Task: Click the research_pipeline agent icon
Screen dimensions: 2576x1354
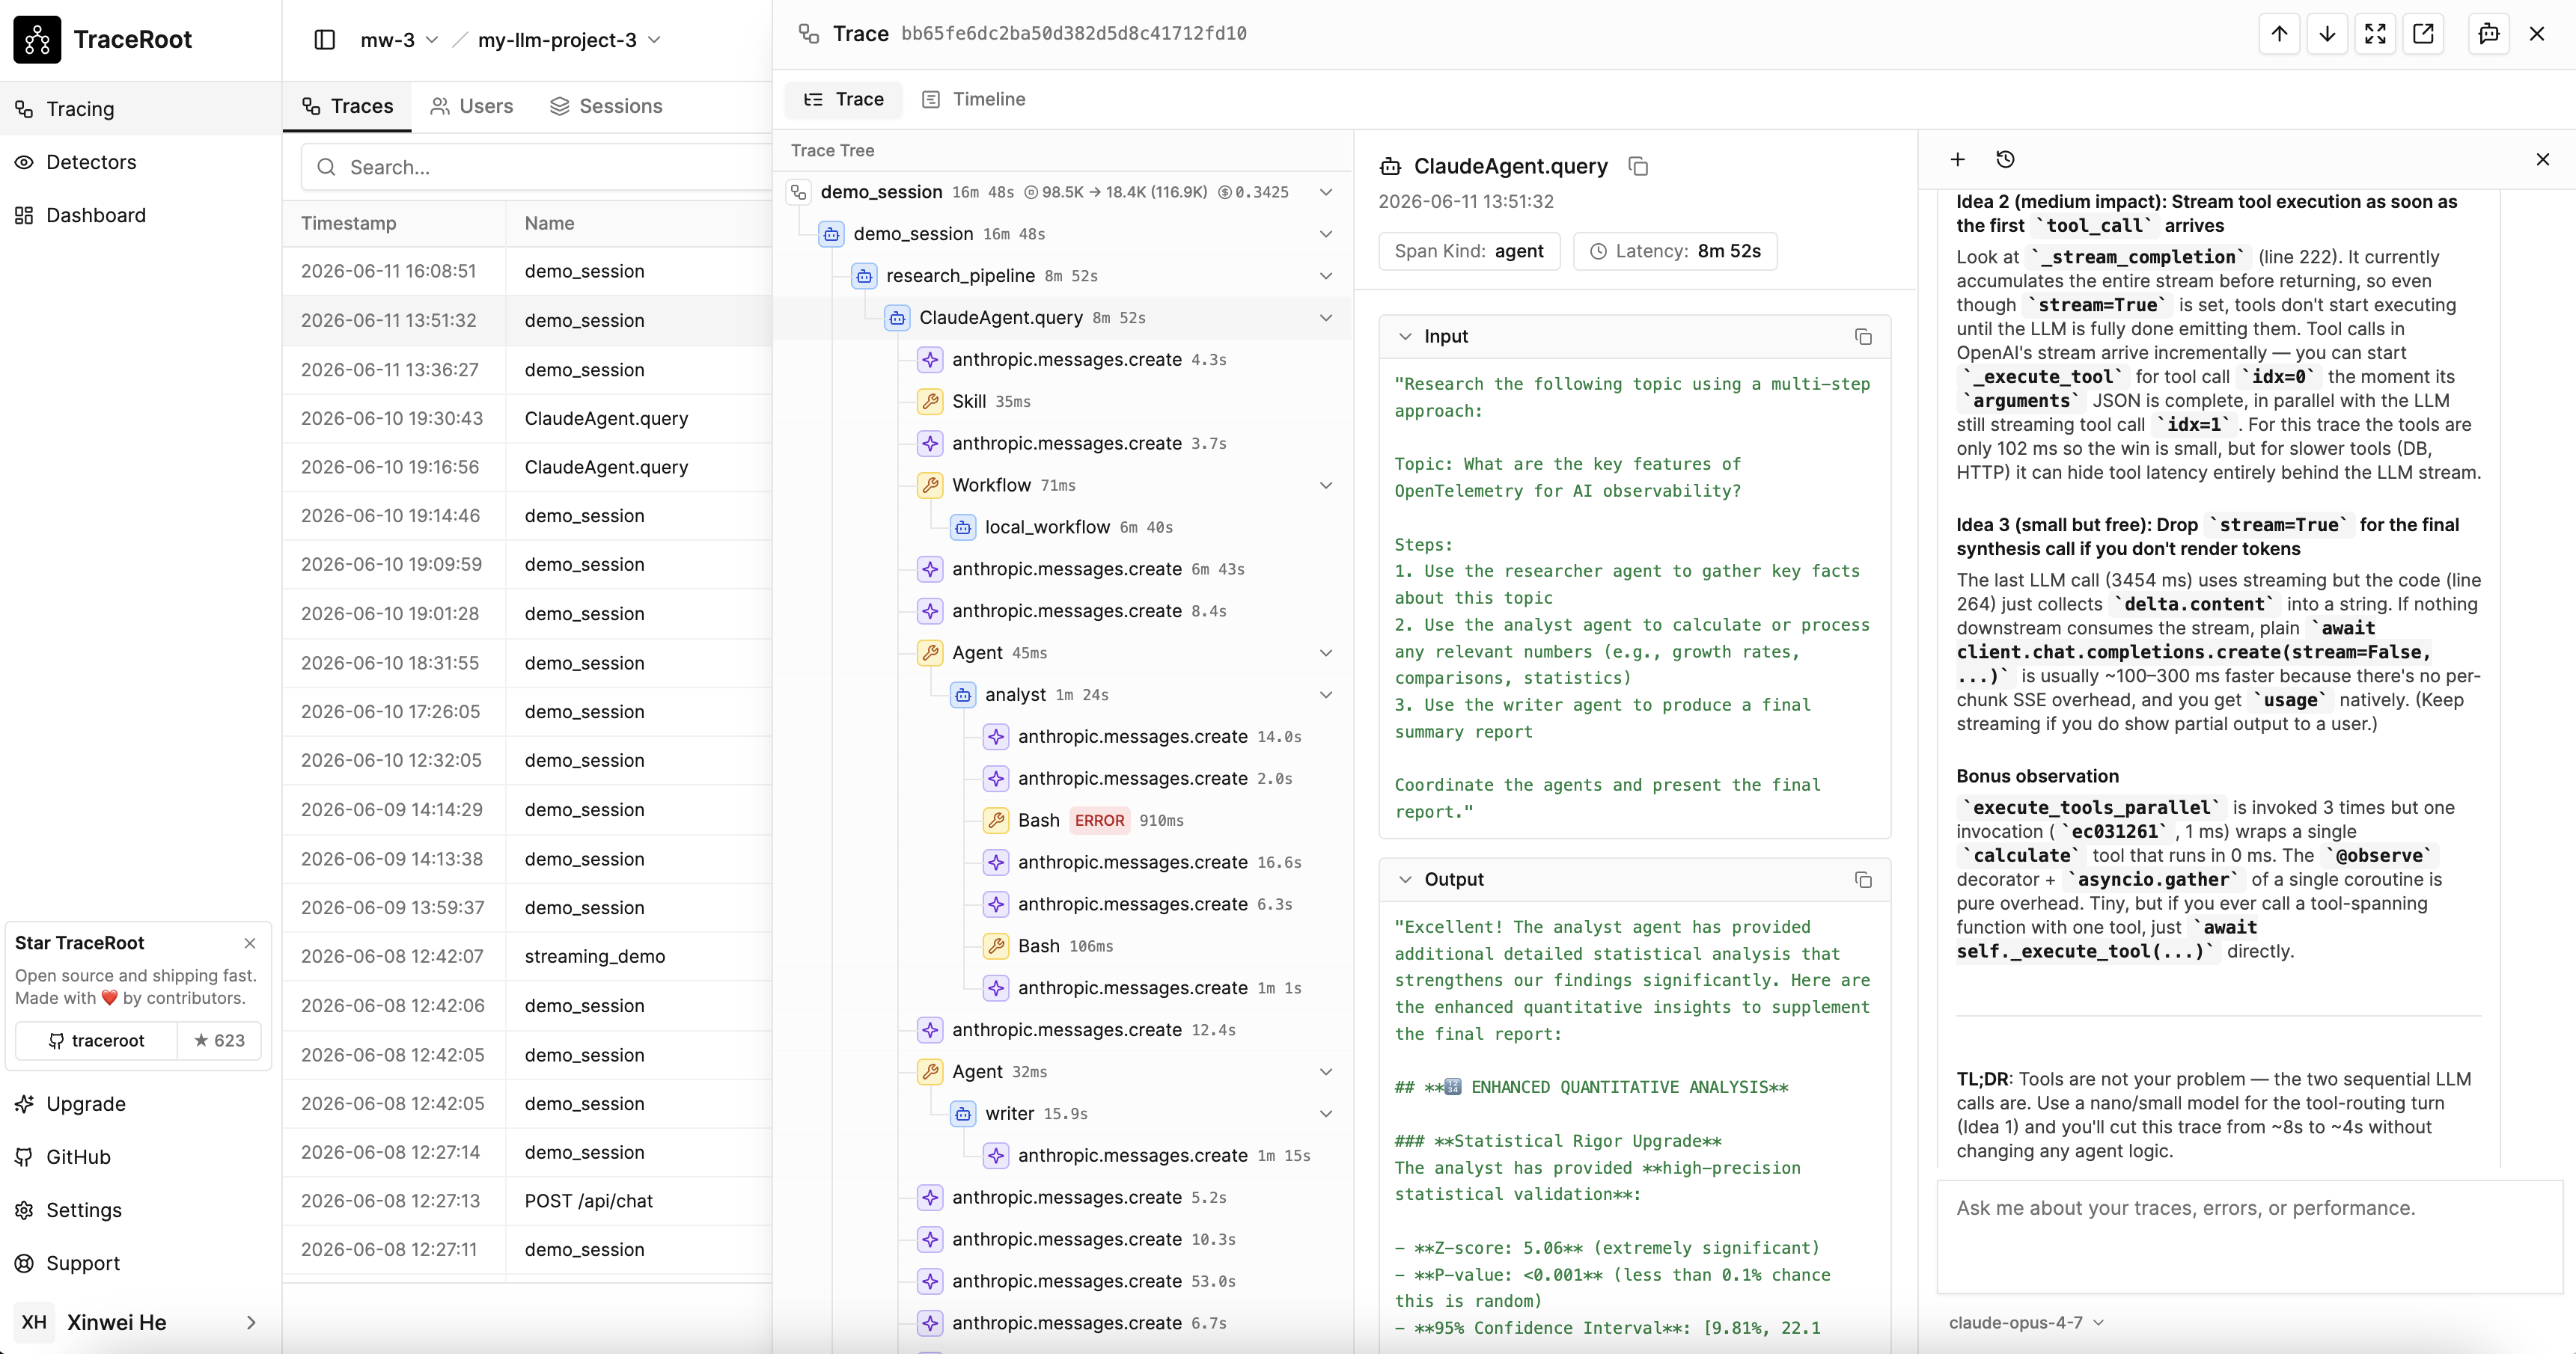Action: (864, 276)
